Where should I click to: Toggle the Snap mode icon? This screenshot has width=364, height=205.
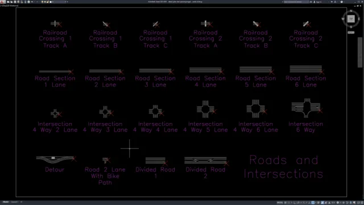[x=289, y=203]
